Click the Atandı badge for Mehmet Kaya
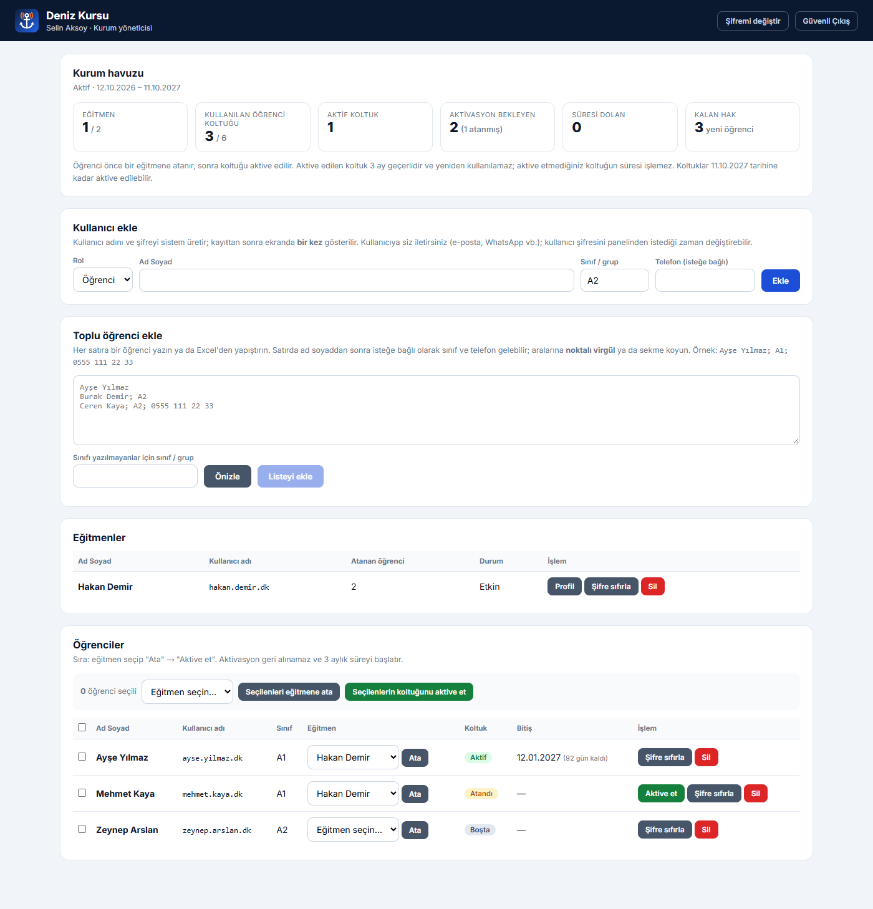This screenshot has height=909, width=873. pos(481,794)
